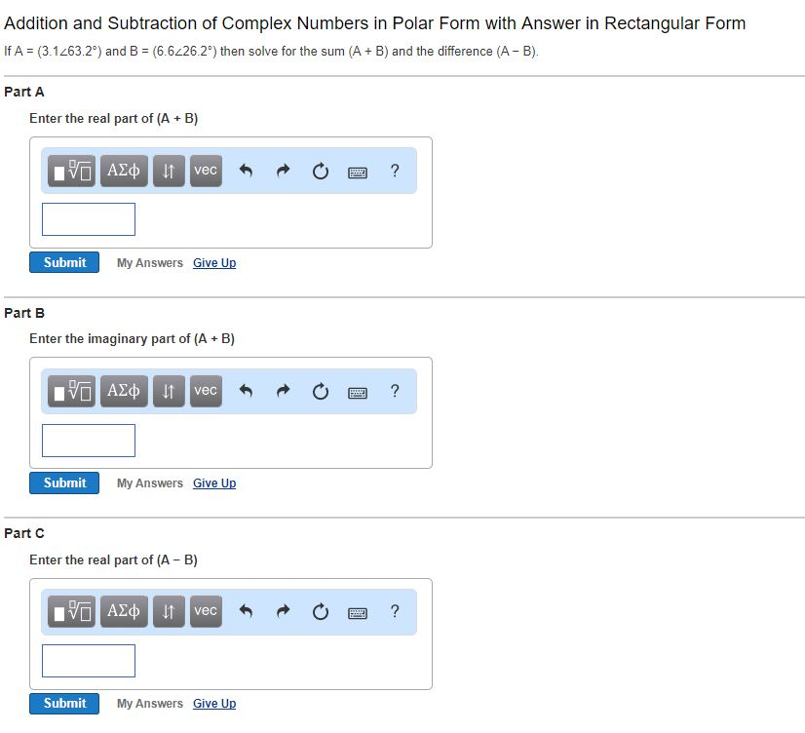Open My Answers for Part B
The width and height of the screenshot is (805, 733).
coord(149,482)
